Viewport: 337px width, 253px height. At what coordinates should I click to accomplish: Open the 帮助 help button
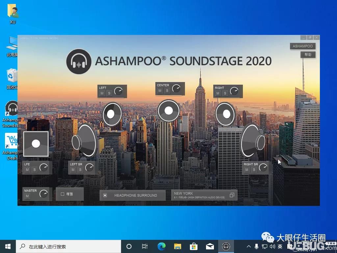[x=308, y=55]
